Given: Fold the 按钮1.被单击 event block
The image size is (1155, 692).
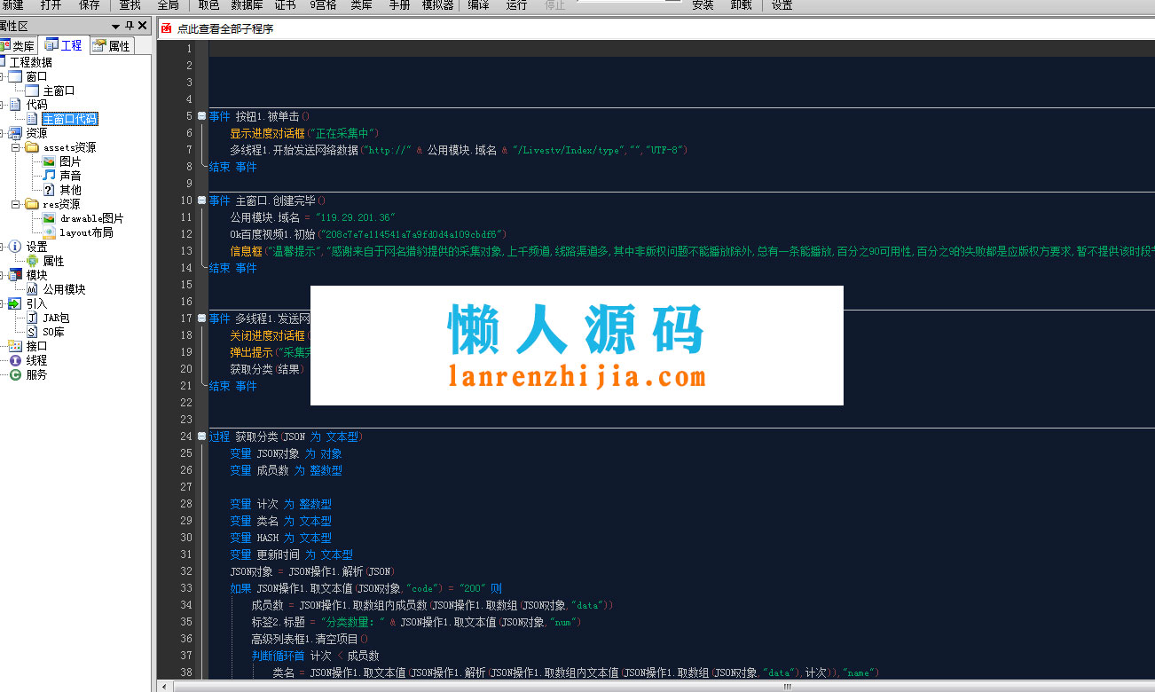Looking at the screenshot, I should [x=202, y=116].
